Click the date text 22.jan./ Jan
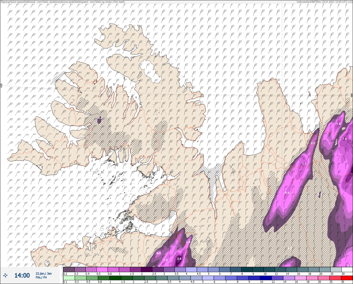353x284 pixels. 44,273
